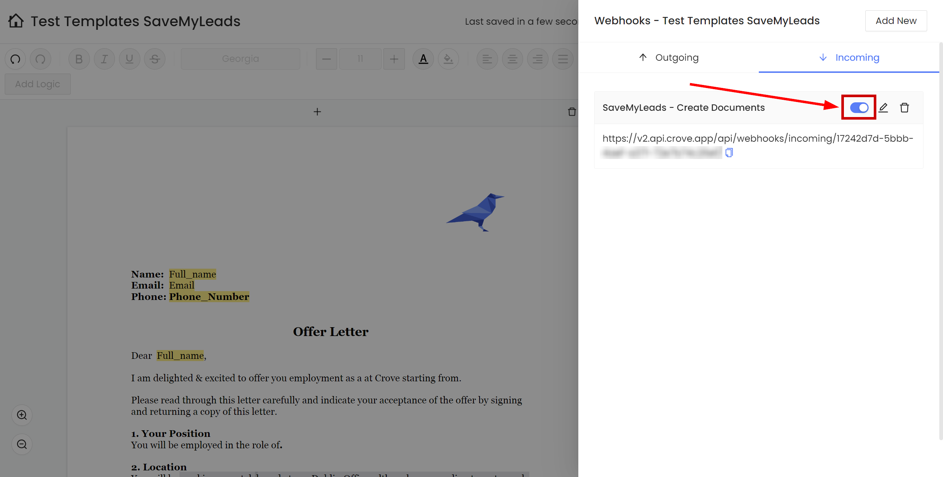This screenshot has width=943, height=477.
Task: Toggle bold formatting
Action: 79,59
